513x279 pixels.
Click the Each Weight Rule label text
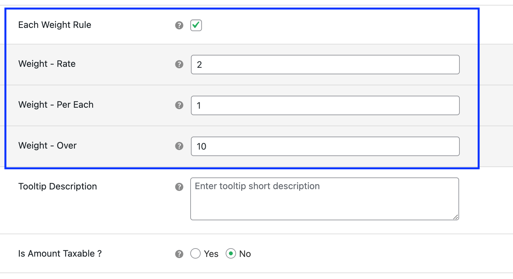point(55,25)
